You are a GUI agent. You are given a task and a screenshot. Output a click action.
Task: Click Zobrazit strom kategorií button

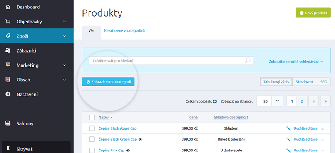(x=108, y=82)
